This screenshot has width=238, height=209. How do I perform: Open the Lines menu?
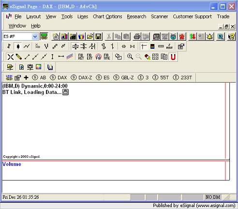coord(83,16)
